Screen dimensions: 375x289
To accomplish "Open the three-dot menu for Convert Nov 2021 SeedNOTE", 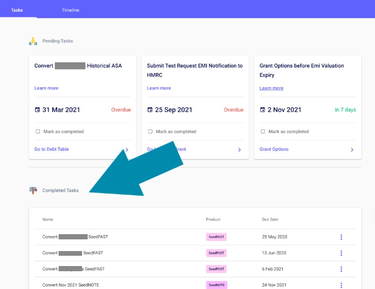I will 341,285.
